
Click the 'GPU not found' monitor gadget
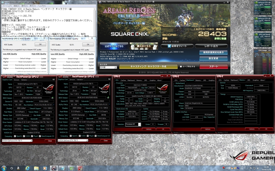(x=262, y=40)
